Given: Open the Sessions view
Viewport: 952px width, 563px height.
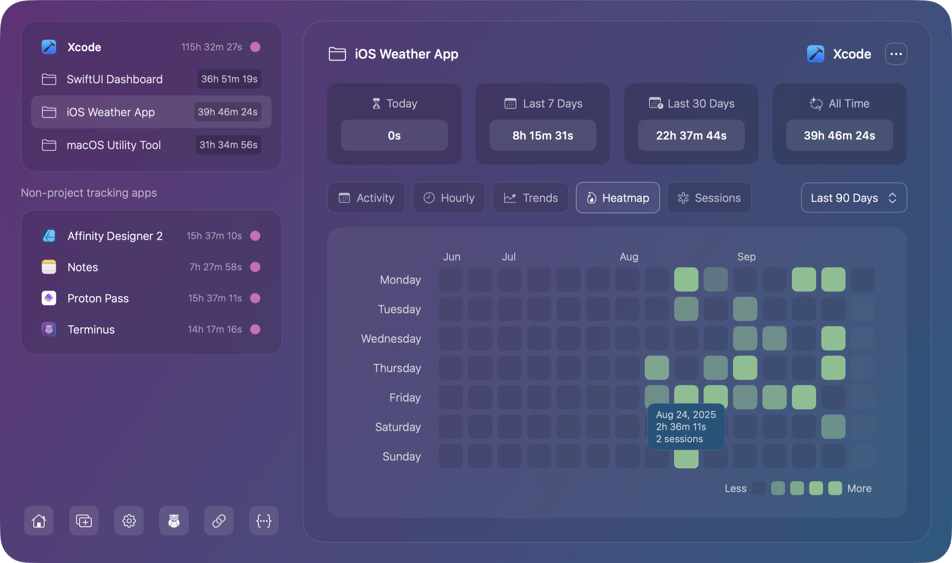Looking at the screenshot, I should [x=709, y=197].
